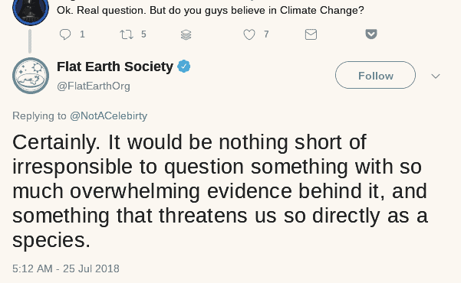This screenshot has width=461, height=283.
Task: View the 7 likes count
Action: tap(266, 34)
